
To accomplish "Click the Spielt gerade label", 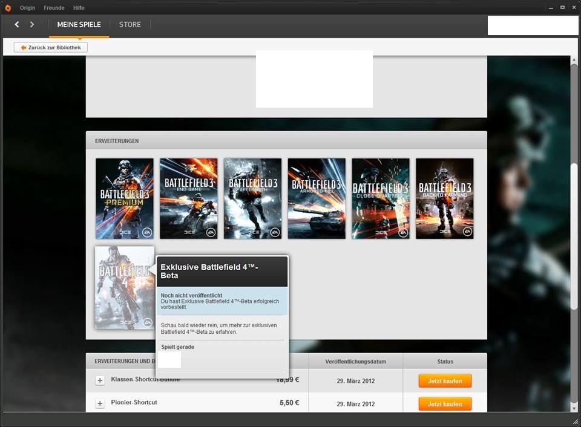I will [177, 347].
